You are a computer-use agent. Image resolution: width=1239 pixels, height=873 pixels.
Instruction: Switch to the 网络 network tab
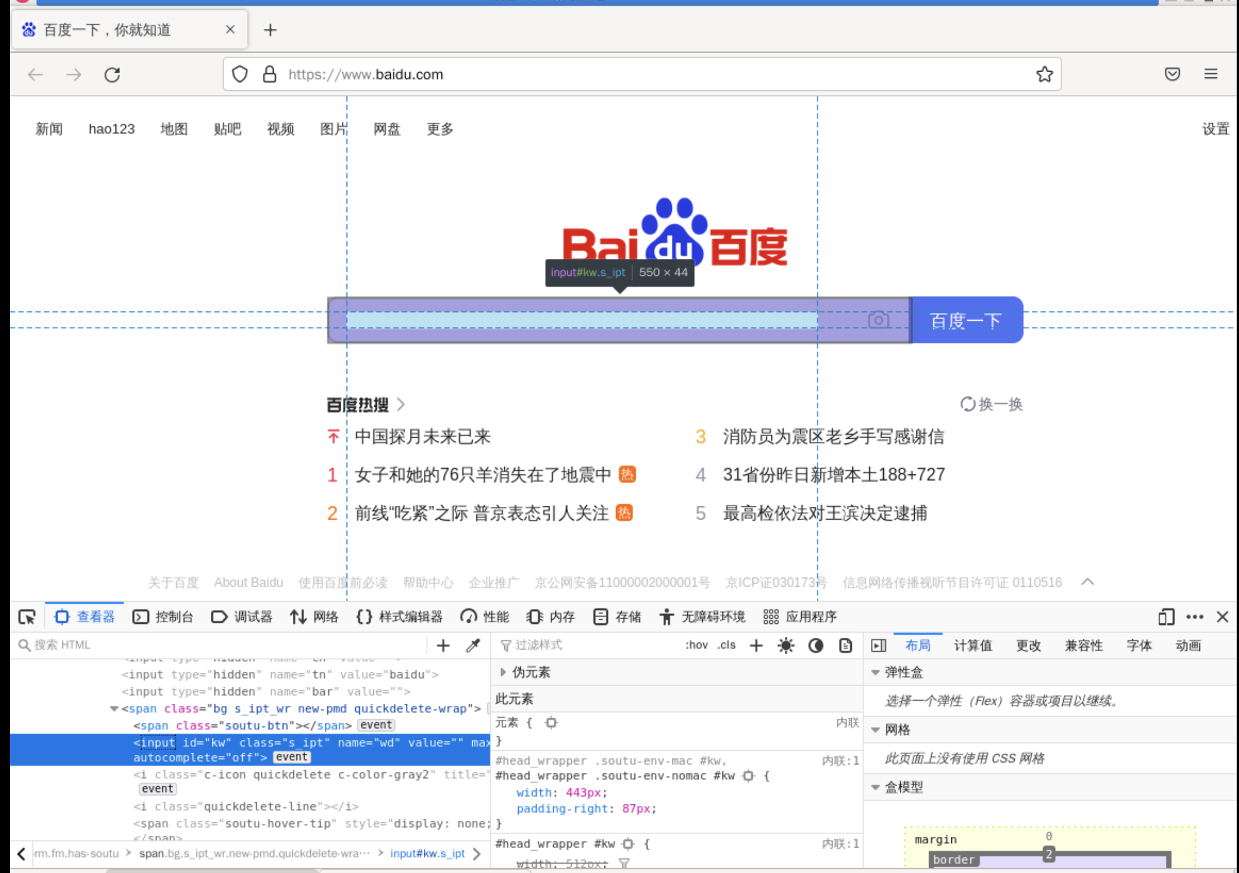tap(314, 617)
